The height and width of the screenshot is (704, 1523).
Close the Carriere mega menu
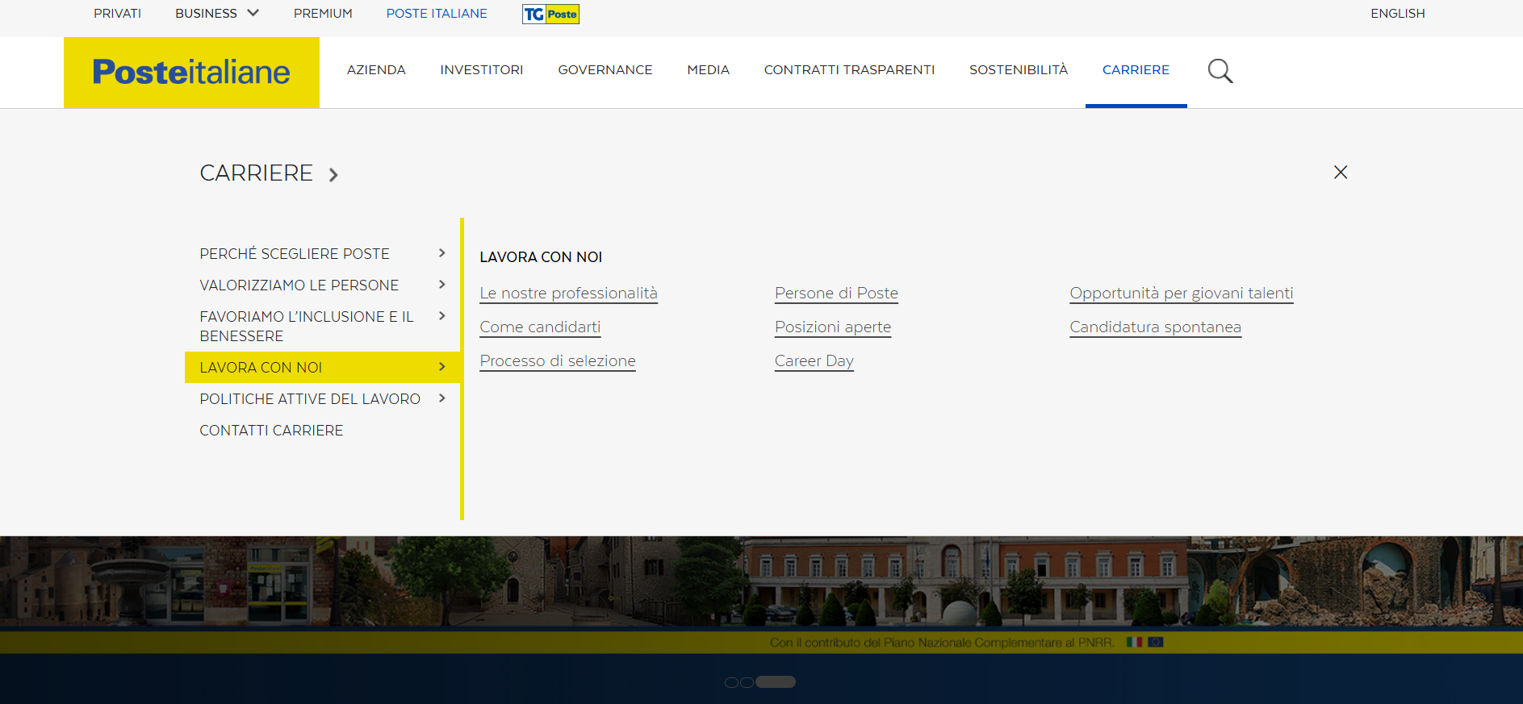pos(1340,172)
